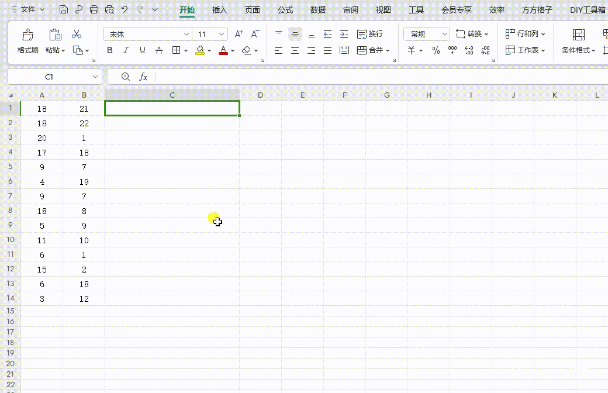Switch to View (视图) tab

(384, 10)
